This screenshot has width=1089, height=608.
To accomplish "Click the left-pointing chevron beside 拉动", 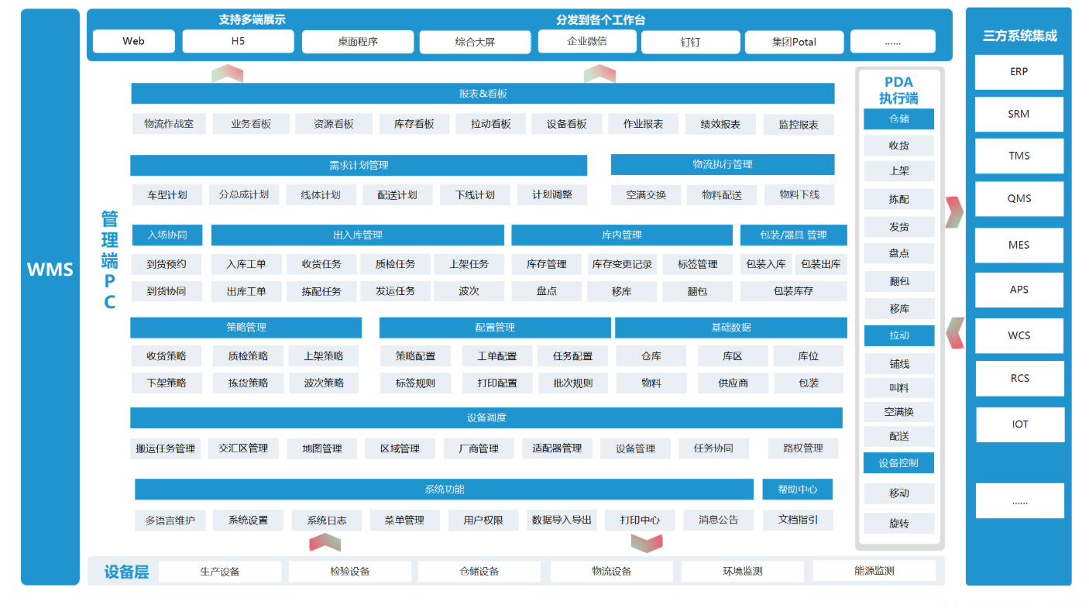I will (955, 334).
